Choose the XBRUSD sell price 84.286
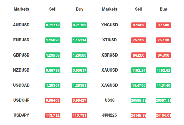The image size is (184, 125). pyautogui.click(x=138, y=55)
